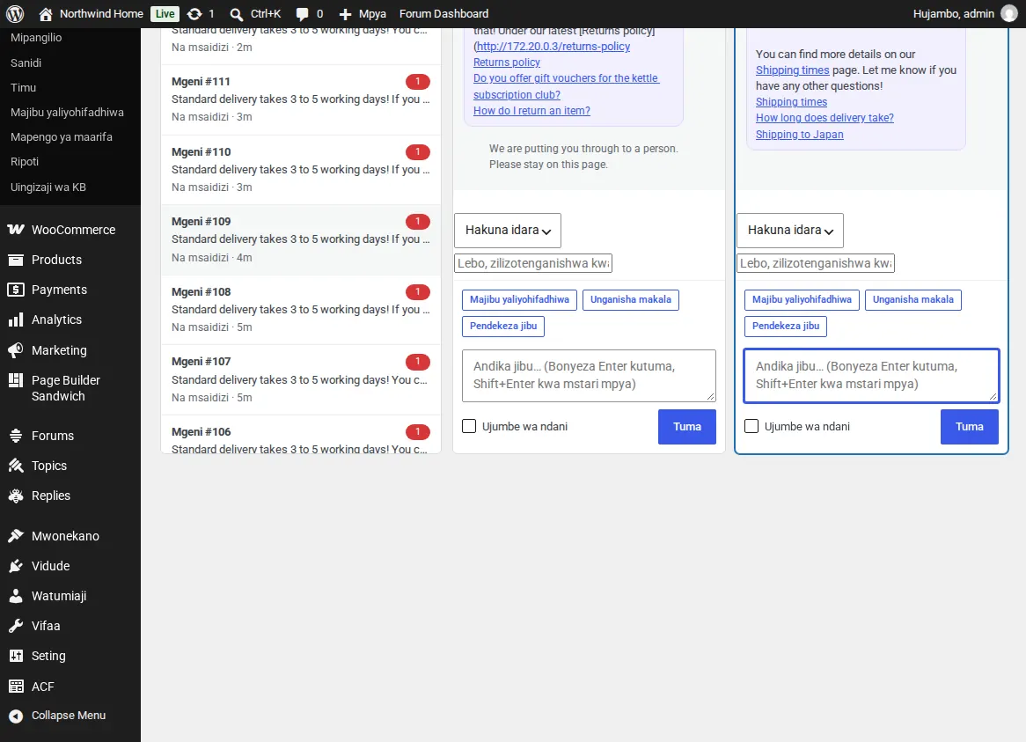Click the Lebo tags field in the right chat panel
The height and width of the screenshot is (742, 1026).
click(x=816, y=263)
